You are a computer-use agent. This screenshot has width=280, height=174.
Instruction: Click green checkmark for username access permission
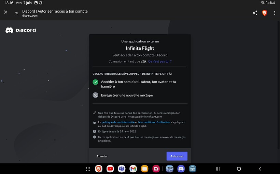tap(95, 82)
